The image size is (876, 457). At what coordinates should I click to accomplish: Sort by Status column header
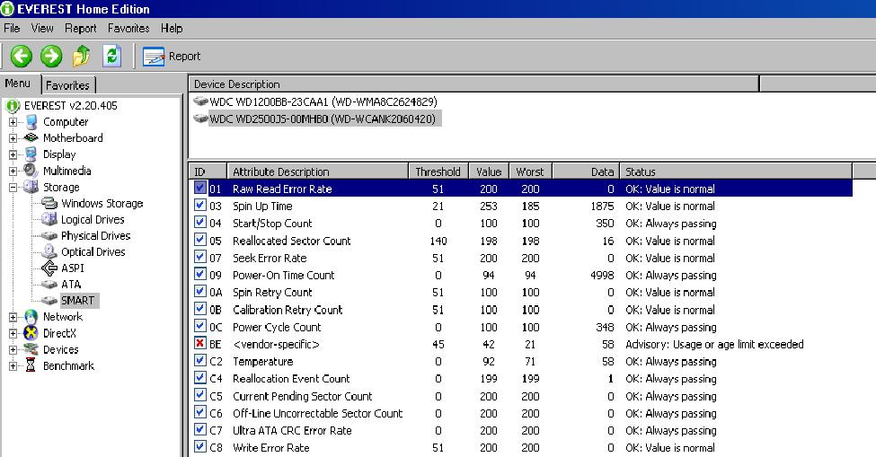click(736, 171)
